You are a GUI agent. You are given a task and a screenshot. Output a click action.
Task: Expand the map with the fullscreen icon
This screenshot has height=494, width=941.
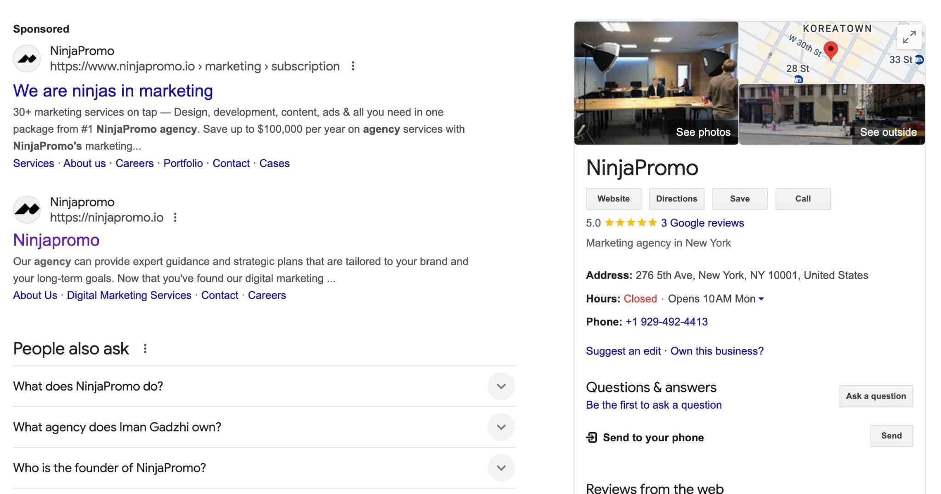[909, 37]
